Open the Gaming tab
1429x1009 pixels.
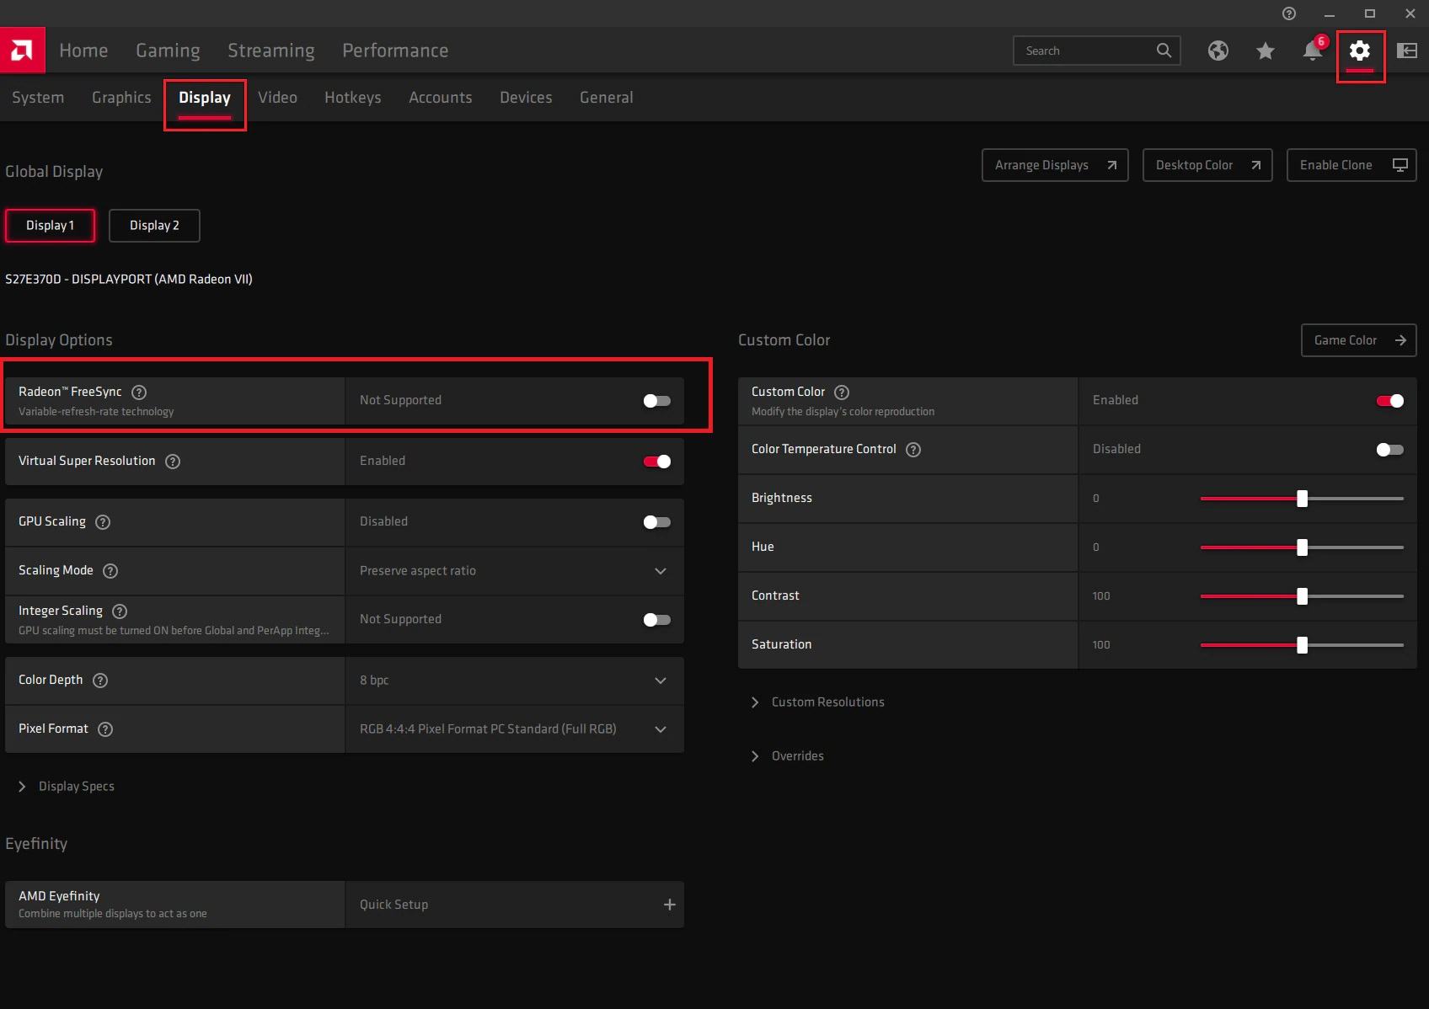tap(169, 51)
